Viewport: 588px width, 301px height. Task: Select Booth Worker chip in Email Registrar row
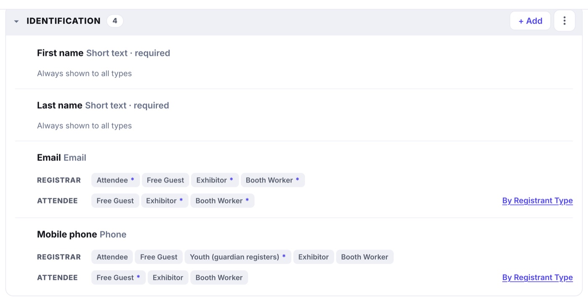[x=273, y=180]
